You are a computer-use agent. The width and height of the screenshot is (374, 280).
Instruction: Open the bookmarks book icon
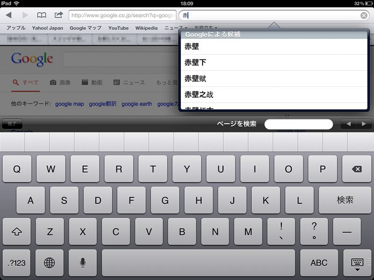tap(42, 15)
